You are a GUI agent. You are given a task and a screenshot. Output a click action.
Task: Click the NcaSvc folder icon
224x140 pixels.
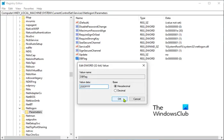23,36
